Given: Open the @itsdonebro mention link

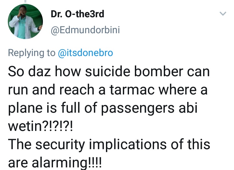Looking at the screenshot, I should 85,53.
